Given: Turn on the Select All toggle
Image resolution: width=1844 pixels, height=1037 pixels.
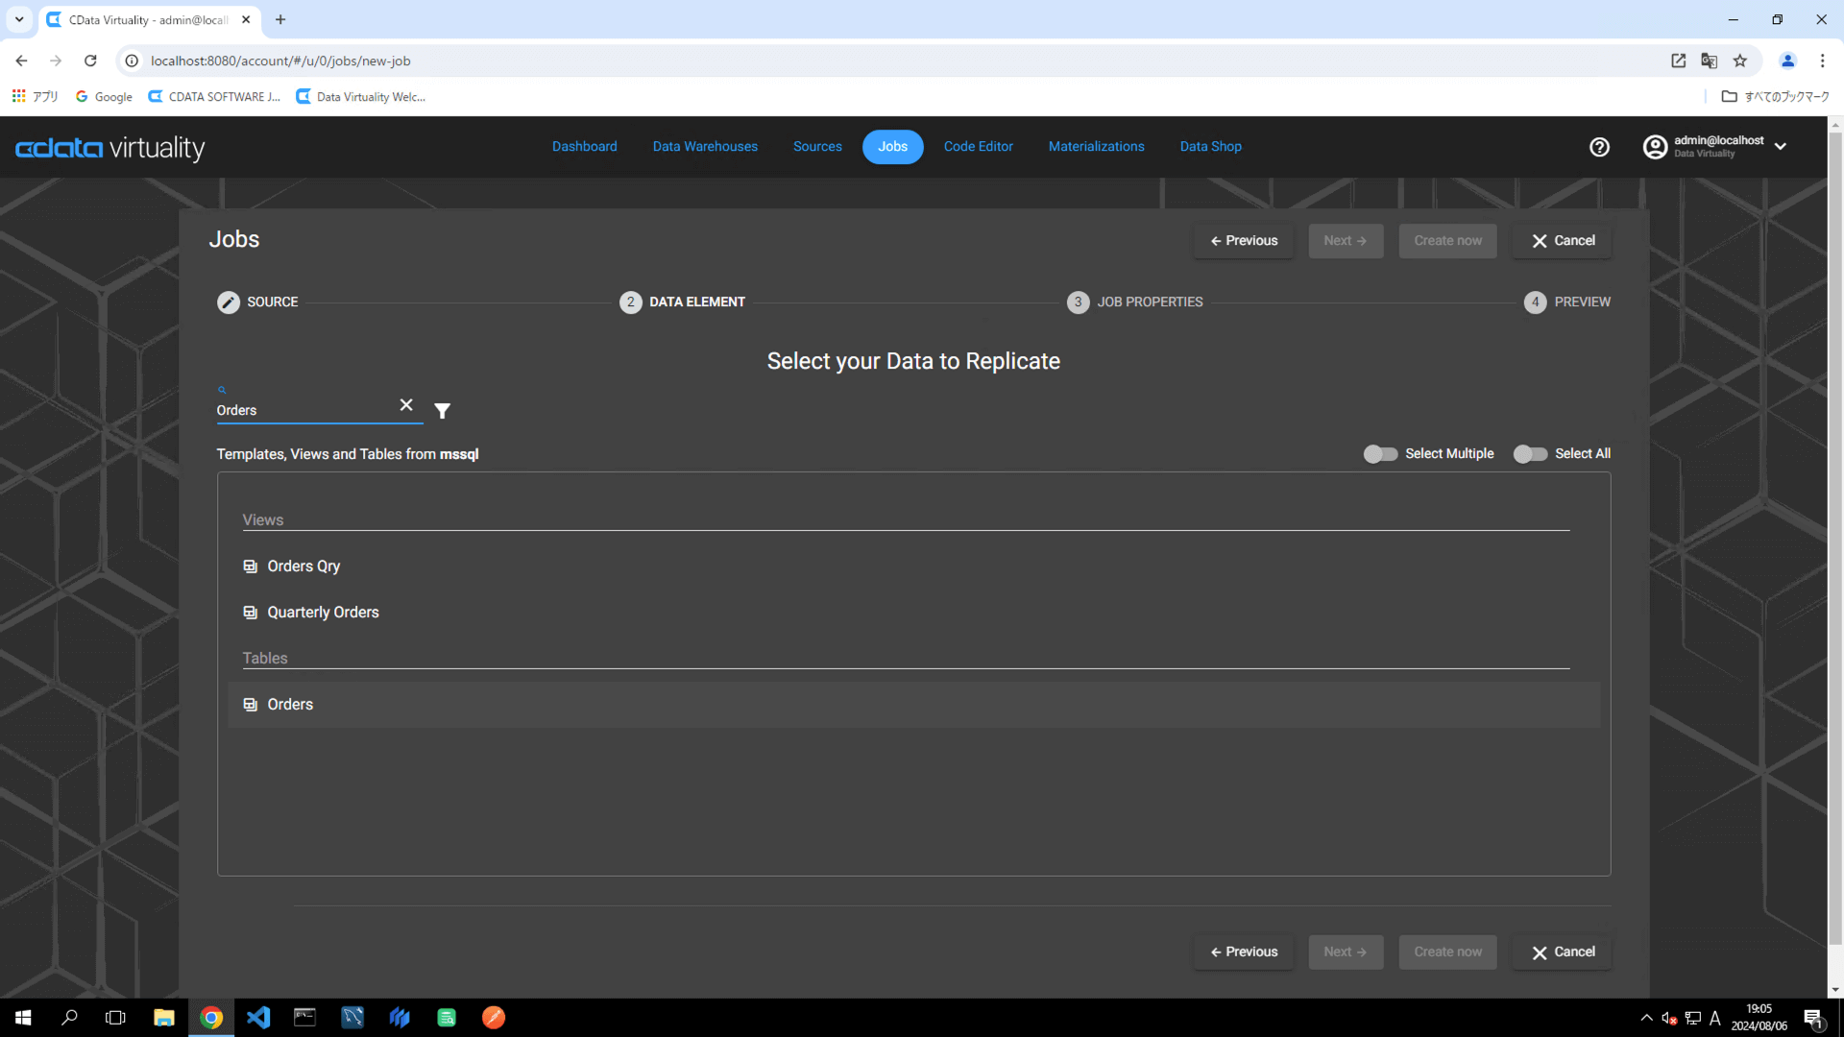Looking at the screenshot, I should (x=1530, y=454).
